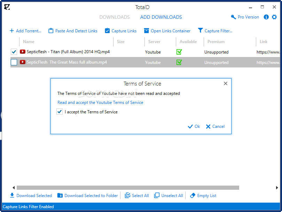
Task: Click YouTube icon of The Great Mass row
Action: tap(23, 62)
